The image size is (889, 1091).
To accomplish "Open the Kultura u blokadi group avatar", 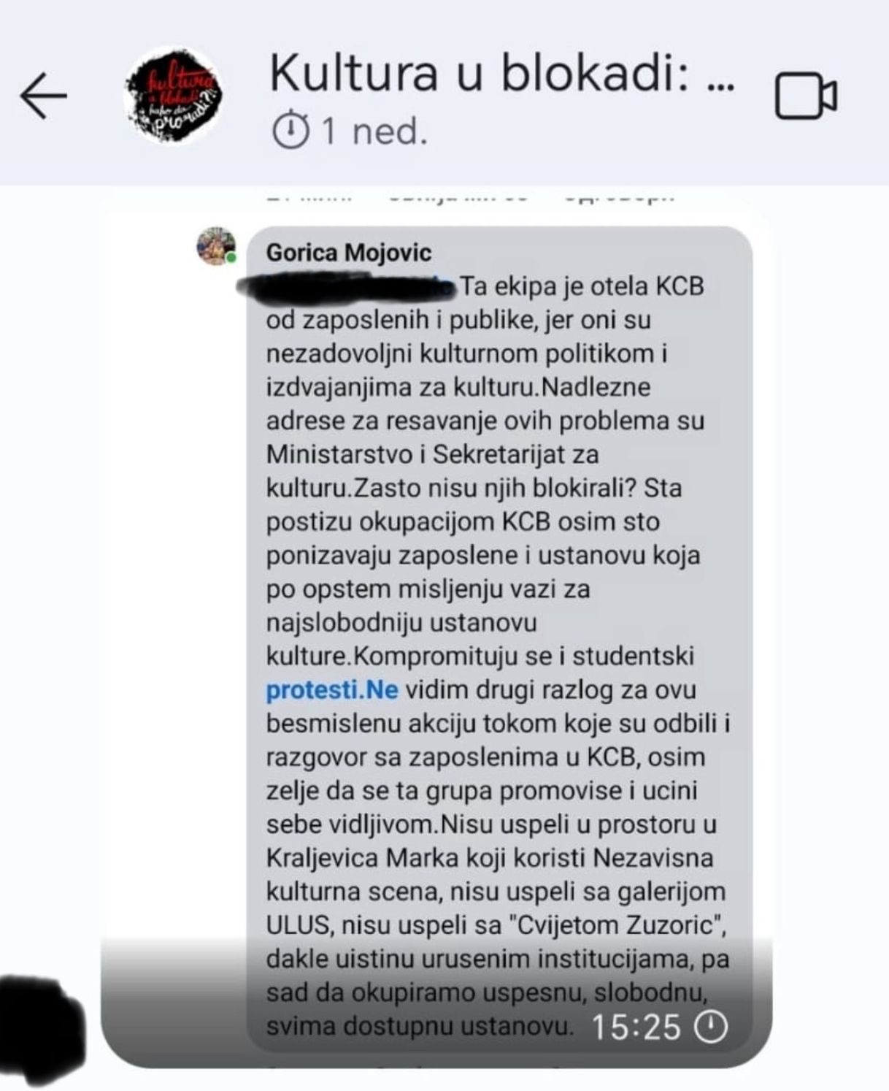I will (173, 95).
